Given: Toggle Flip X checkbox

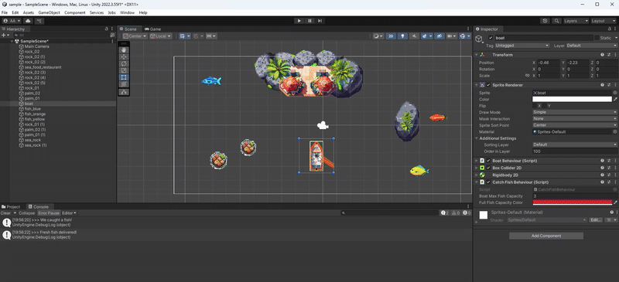Looking at the screenshot, I should pos(535,106).
